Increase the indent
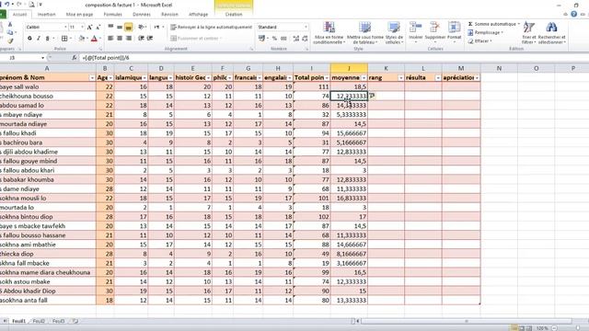The image size is (589, 331). (150, 39)
